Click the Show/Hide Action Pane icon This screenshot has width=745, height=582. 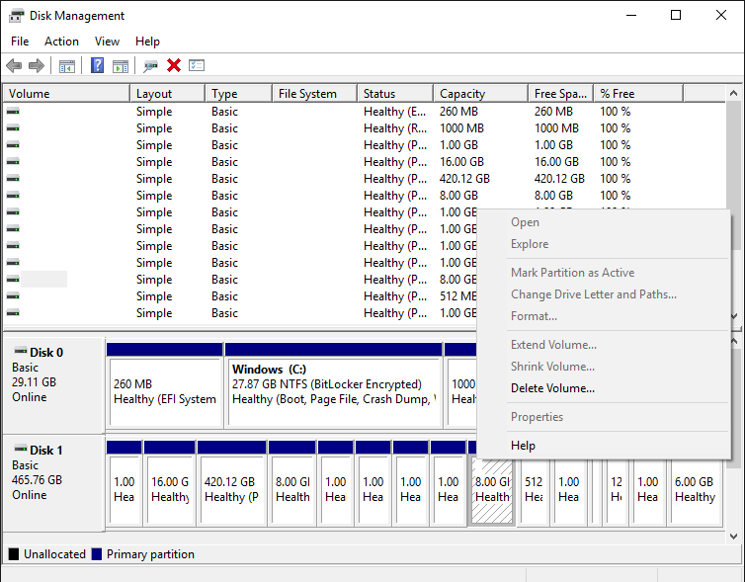coord(121,65)
